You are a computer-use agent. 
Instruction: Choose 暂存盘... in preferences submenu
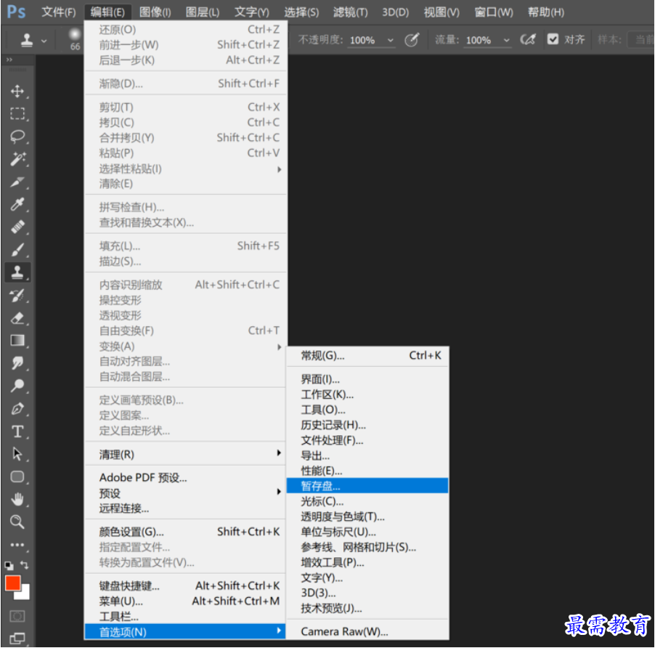(x=367, y=486)
